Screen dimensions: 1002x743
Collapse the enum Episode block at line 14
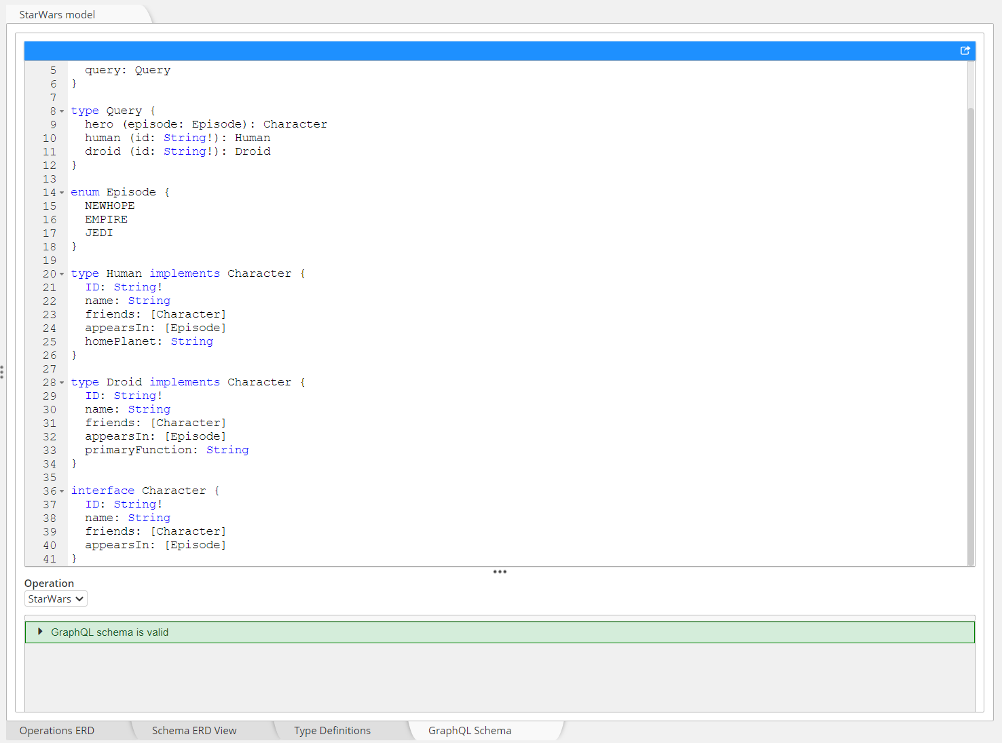pyautogui.click(x=62, y=193)
